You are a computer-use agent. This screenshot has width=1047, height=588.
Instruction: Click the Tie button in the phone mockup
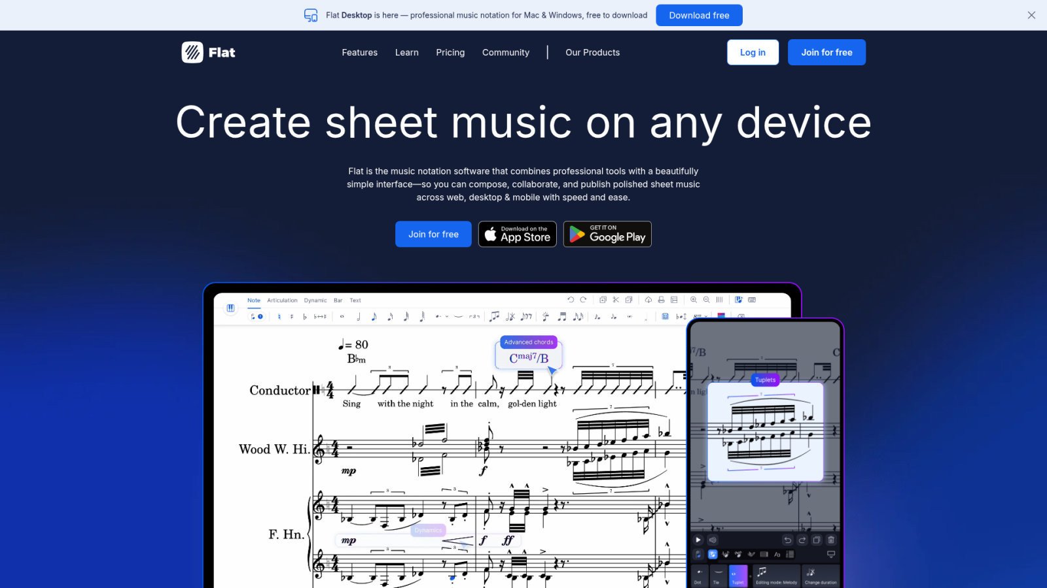pyautogui.click(x=717, y=576)
